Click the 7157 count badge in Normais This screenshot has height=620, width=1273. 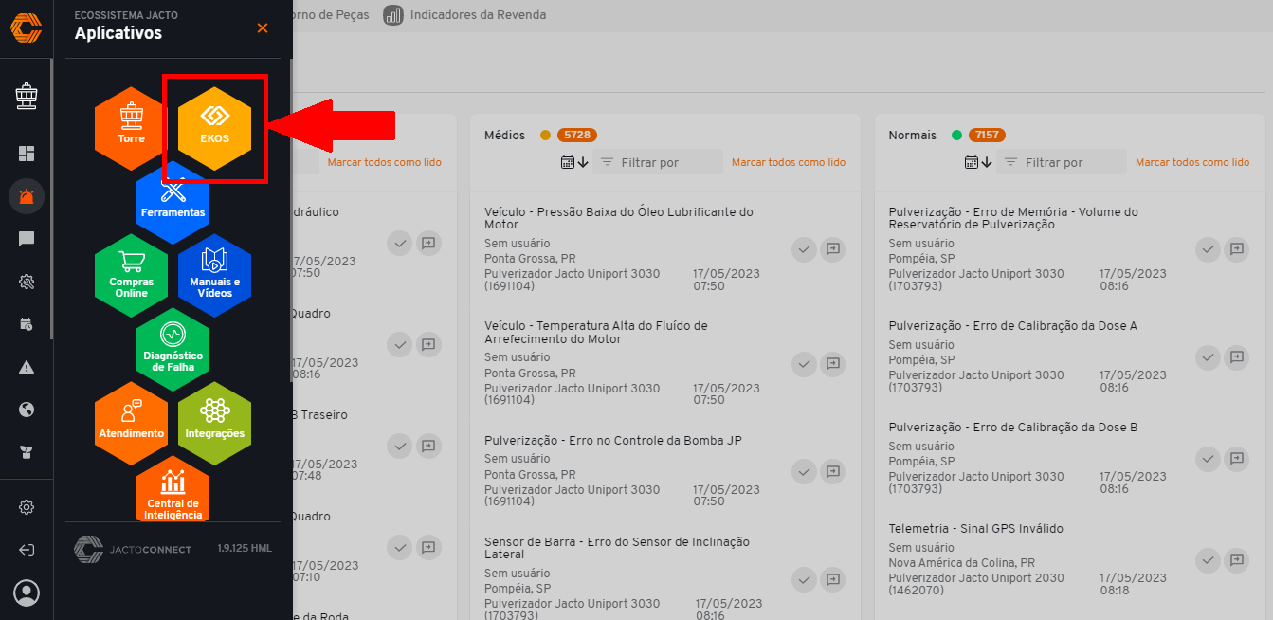(x=987, y=136)
